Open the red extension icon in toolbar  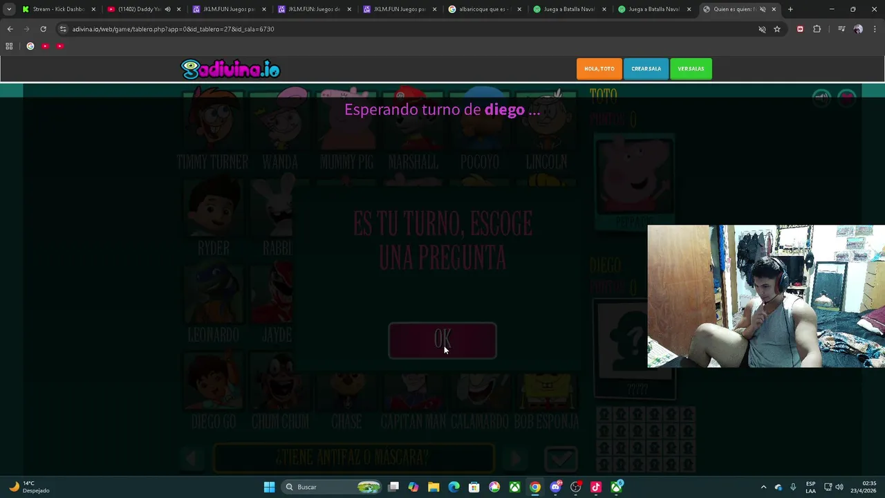[800, 29]
